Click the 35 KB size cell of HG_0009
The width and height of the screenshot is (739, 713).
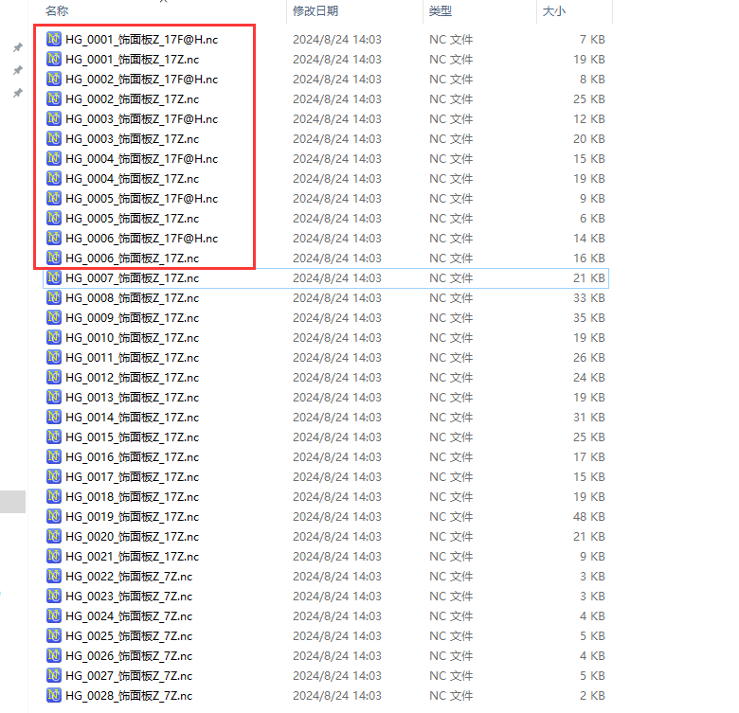(588, 318)
